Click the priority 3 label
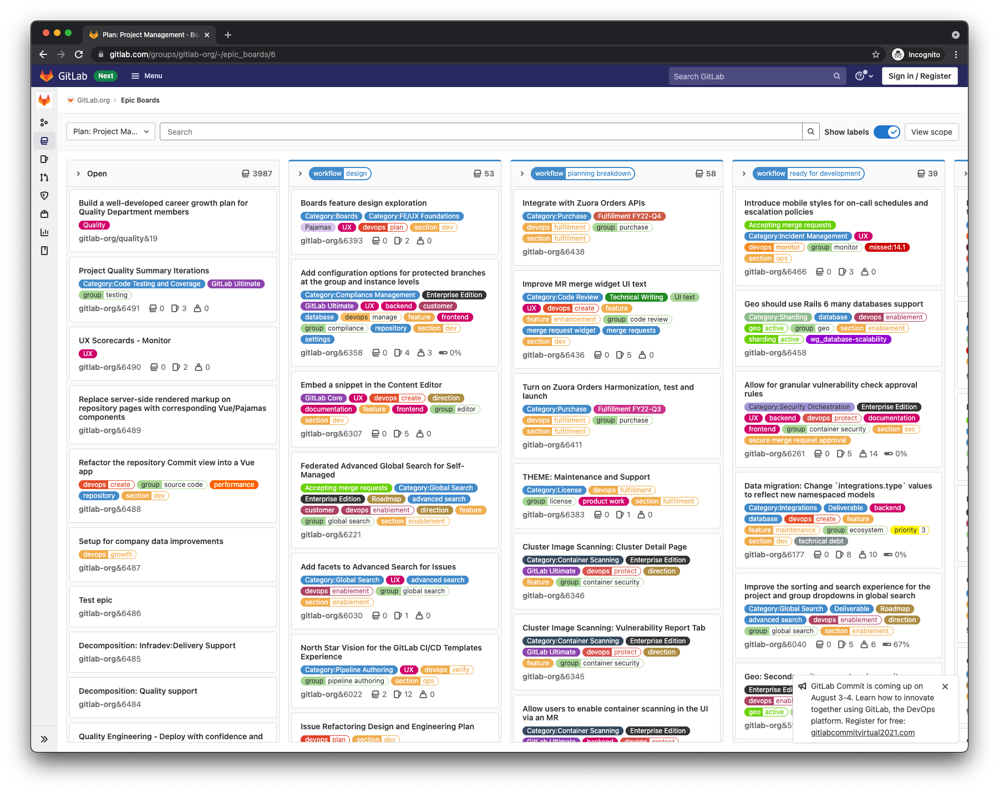Screen dimensions: 999x793 tap(910, 530)
